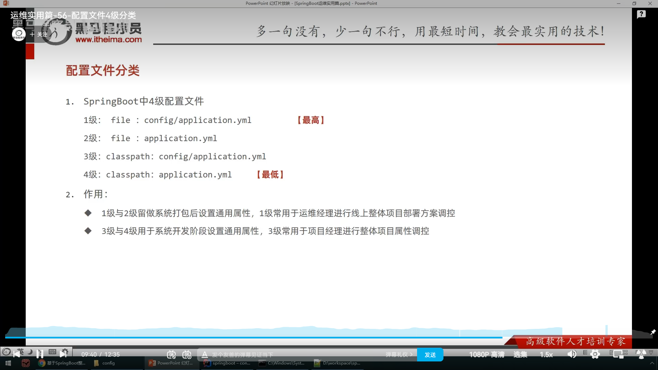This screenshot has width=658, height=370.
Task: Click the blue 发送 send button
Action: click(430, 355)
